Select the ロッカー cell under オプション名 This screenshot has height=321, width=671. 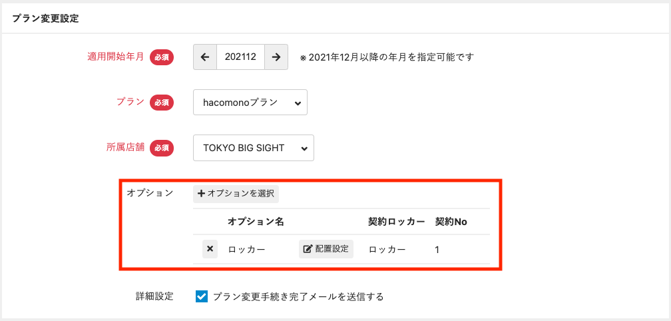point(246,250)
